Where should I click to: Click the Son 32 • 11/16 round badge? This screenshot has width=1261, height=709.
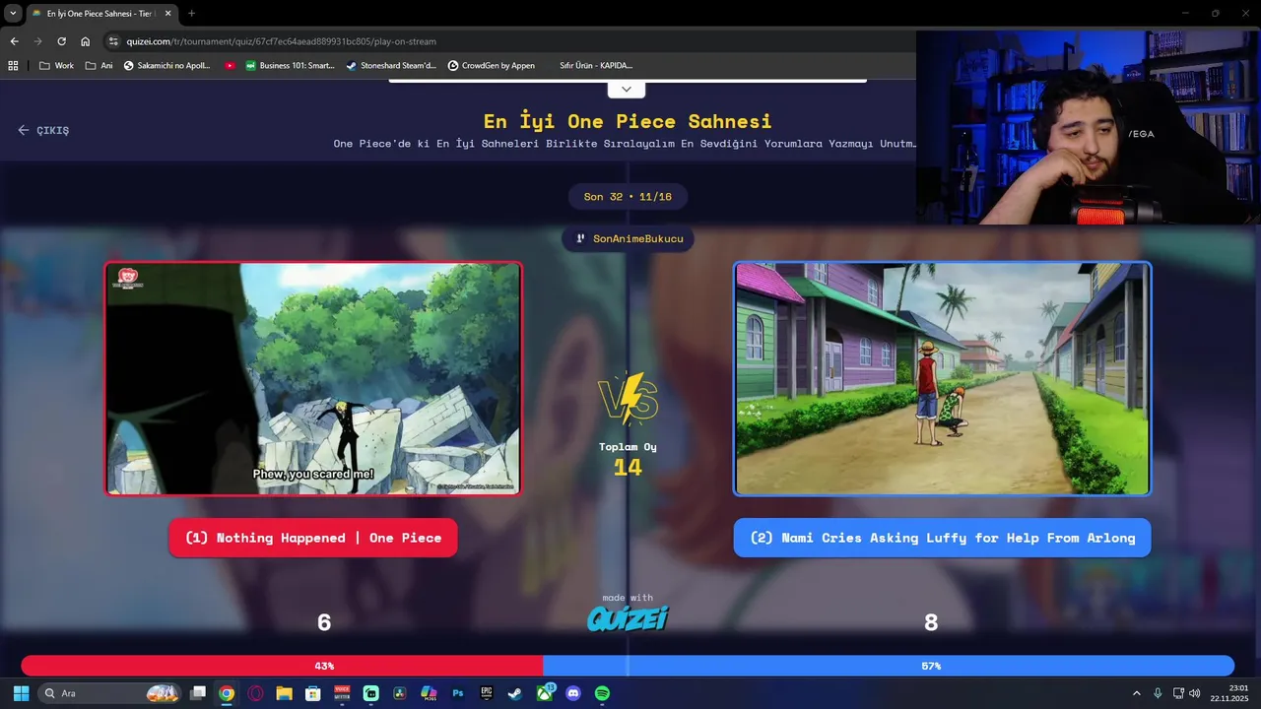click(628, 197)
